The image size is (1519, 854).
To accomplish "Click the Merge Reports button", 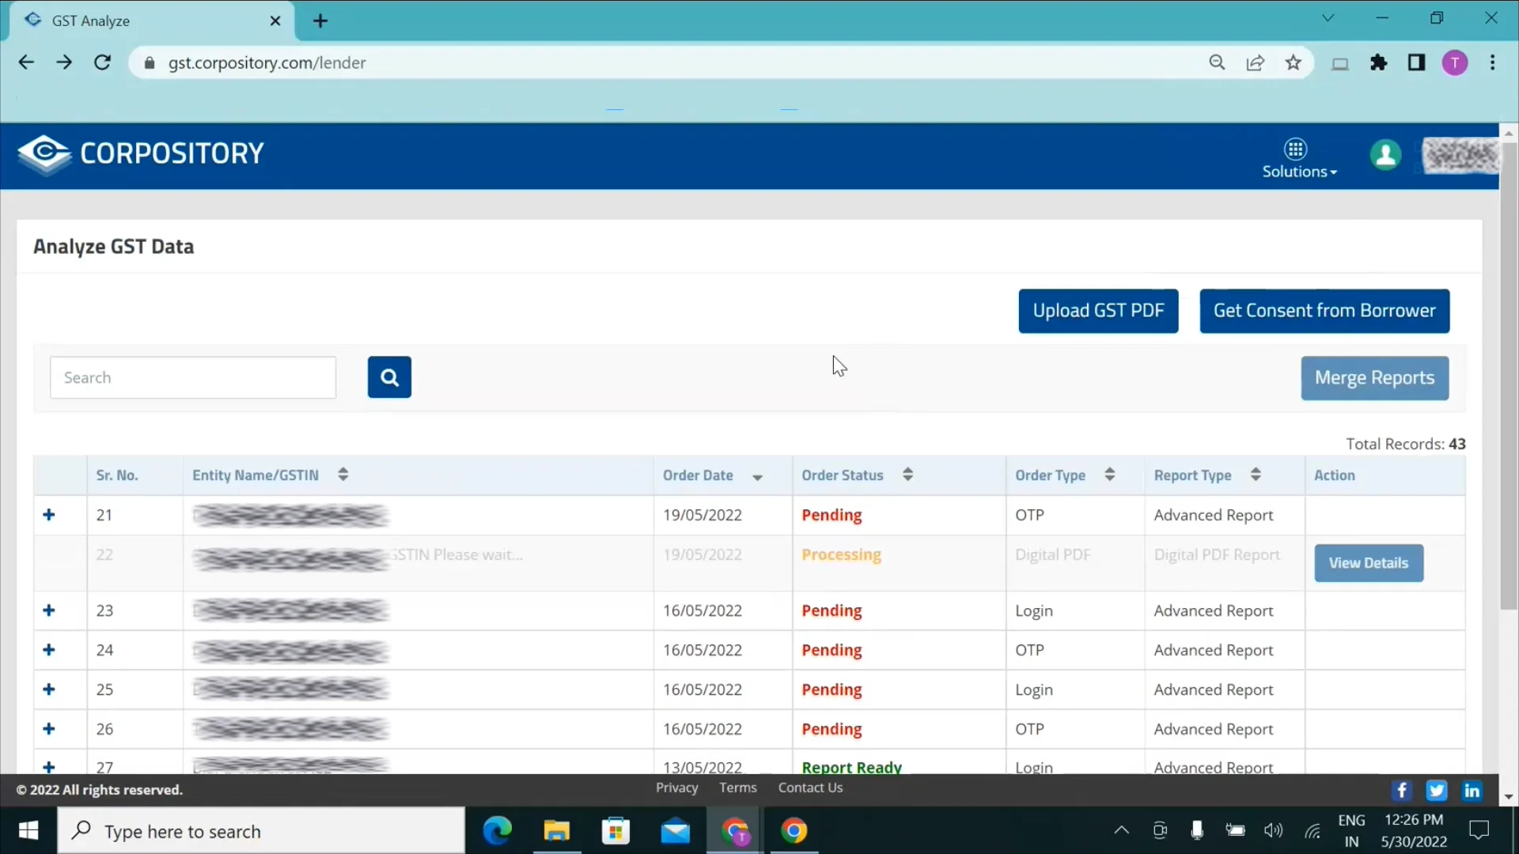I will point(1375,378).
